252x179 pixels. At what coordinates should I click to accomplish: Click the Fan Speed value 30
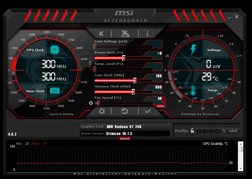click(160, 98)
